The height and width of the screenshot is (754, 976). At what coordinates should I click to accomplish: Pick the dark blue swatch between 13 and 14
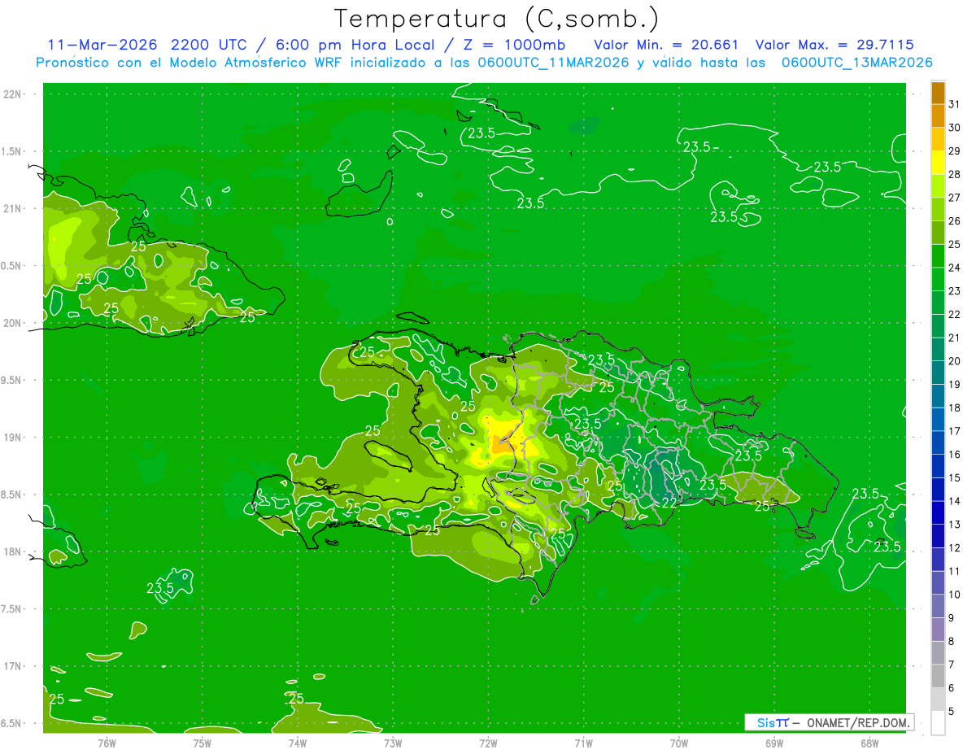938,512
